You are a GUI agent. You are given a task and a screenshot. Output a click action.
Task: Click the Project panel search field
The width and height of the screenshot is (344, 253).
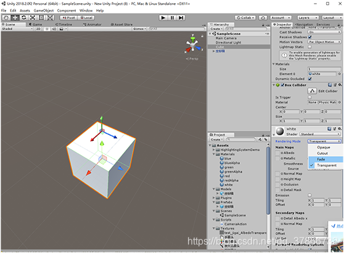[x=241, y=139]
